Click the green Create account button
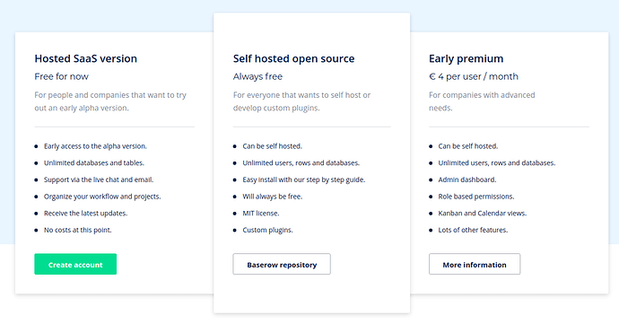619x324 pixels. [x=75, y=264]
